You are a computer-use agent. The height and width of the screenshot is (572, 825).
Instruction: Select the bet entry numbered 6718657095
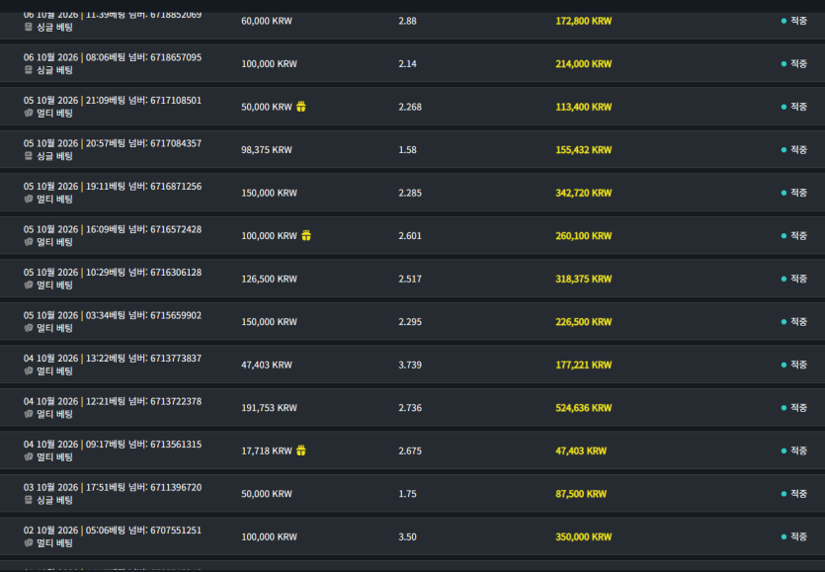(x=413, y=63)
